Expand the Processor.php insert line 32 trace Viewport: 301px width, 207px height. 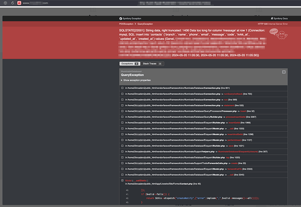tap(122, 111)
